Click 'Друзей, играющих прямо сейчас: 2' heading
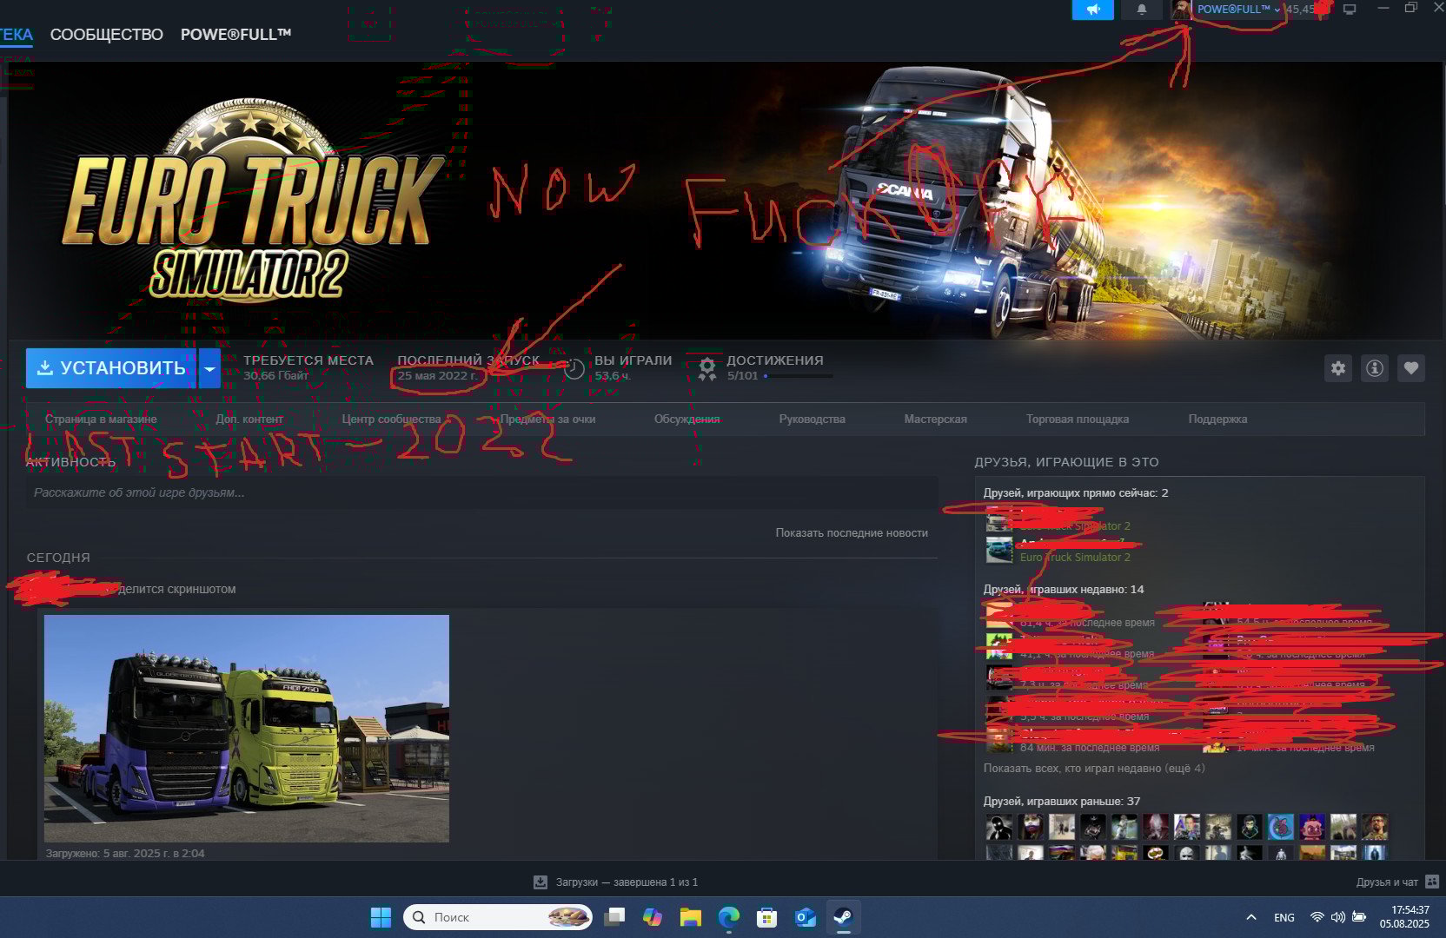The image size is (1446, 938). (1076, 492)
